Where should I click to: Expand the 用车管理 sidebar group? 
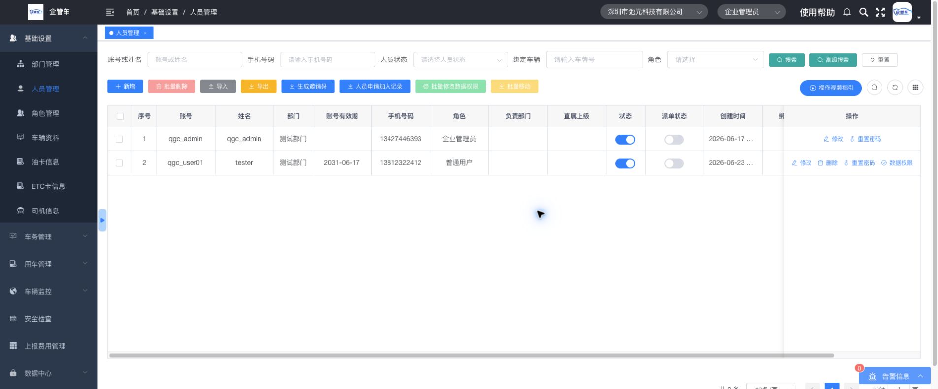pos(49,264)
